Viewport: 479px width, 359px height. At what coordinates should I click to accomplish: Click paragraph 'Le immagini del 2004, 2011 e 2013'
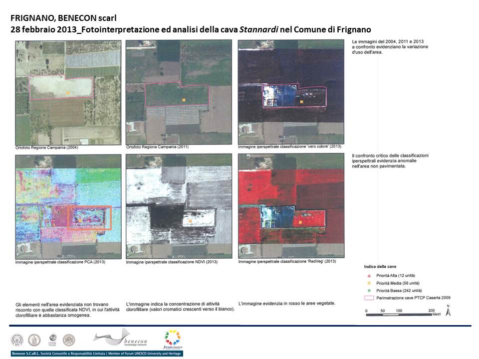[x=390, y=47]
